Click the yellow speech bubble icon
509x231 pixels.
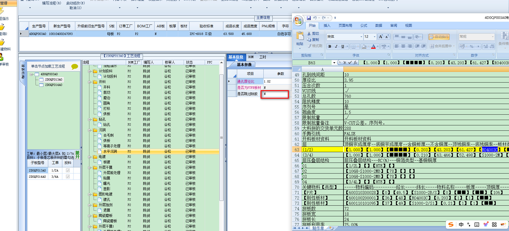pos(75,66)
